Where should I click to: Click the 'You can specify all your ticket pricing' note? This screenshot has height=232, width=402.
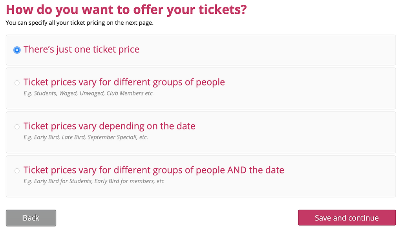click(x=79, y=23)
